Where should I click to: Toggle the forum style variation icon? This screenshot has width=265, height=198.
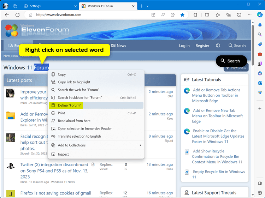[x=218, y=46]
